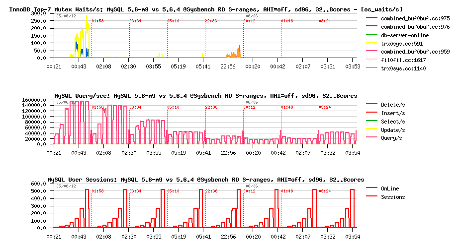Screen dimensions: 459x250
Task: Click the 00:21 x-axis label in User Sessions chart
Action: 54,237
